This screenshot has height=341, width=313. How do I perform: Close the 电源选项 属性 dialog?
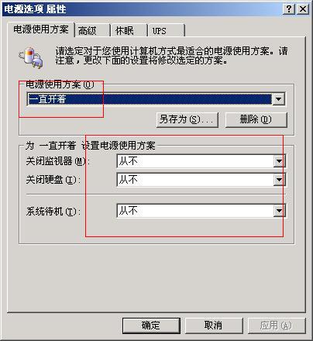pyautogui.click(x=303, y=9)
